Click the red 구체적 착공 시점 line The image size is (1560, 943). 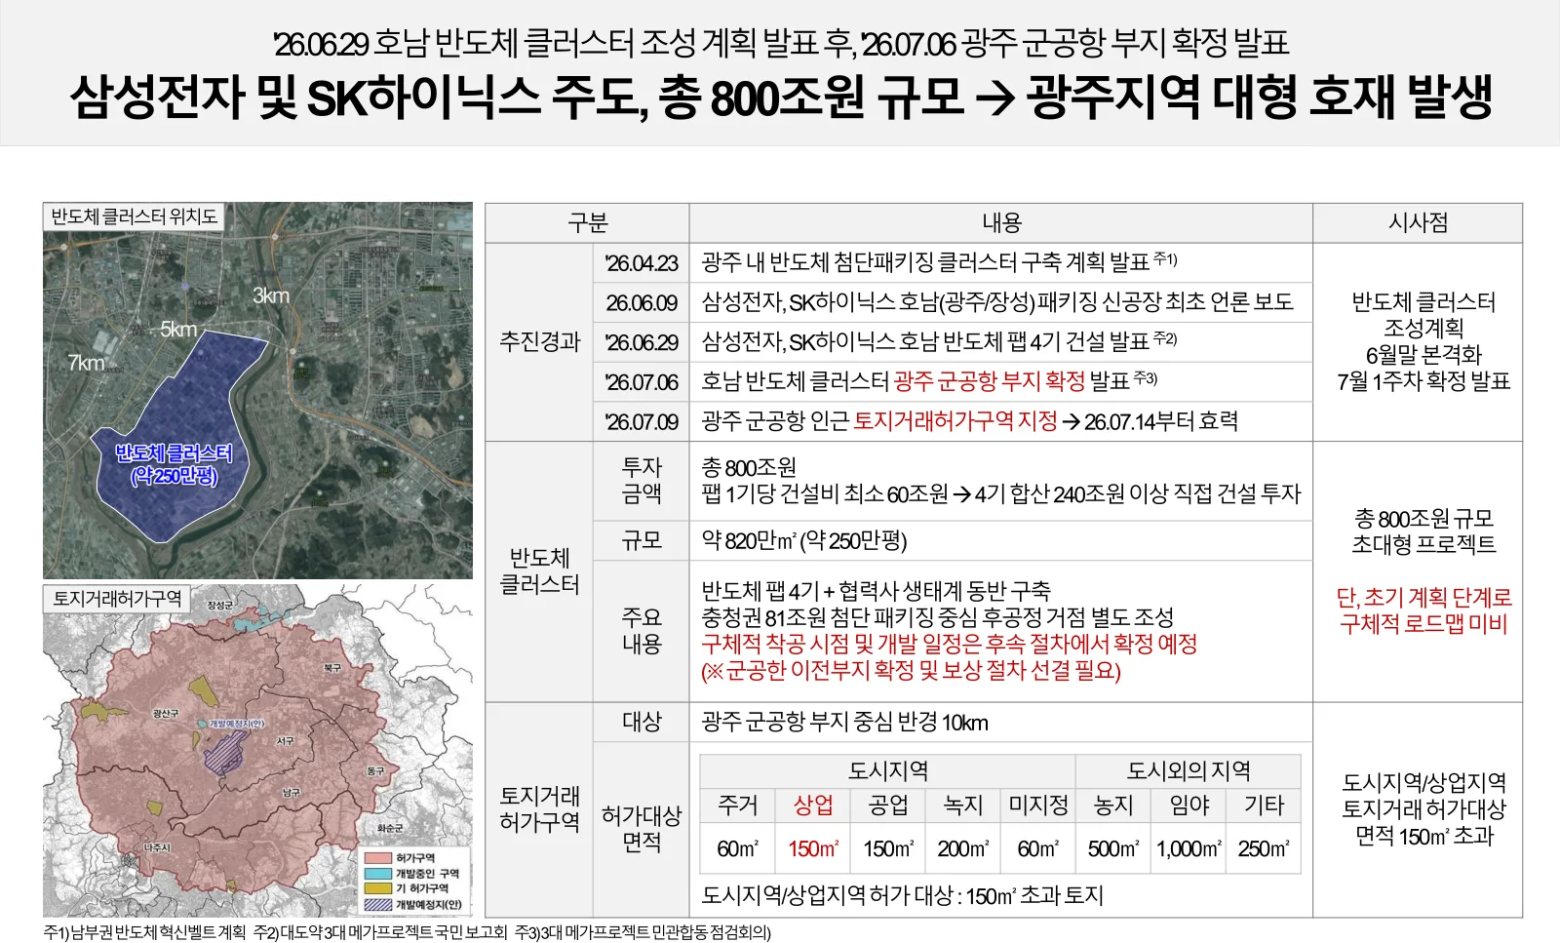point(949,644)
